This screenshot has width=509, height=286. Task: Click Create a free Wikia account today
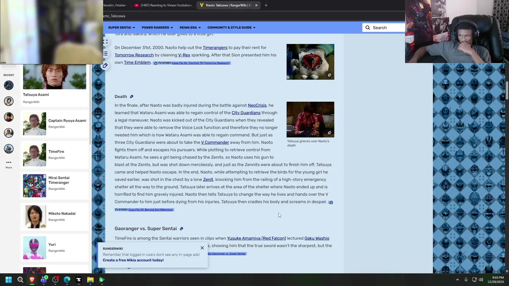point(133,260)
